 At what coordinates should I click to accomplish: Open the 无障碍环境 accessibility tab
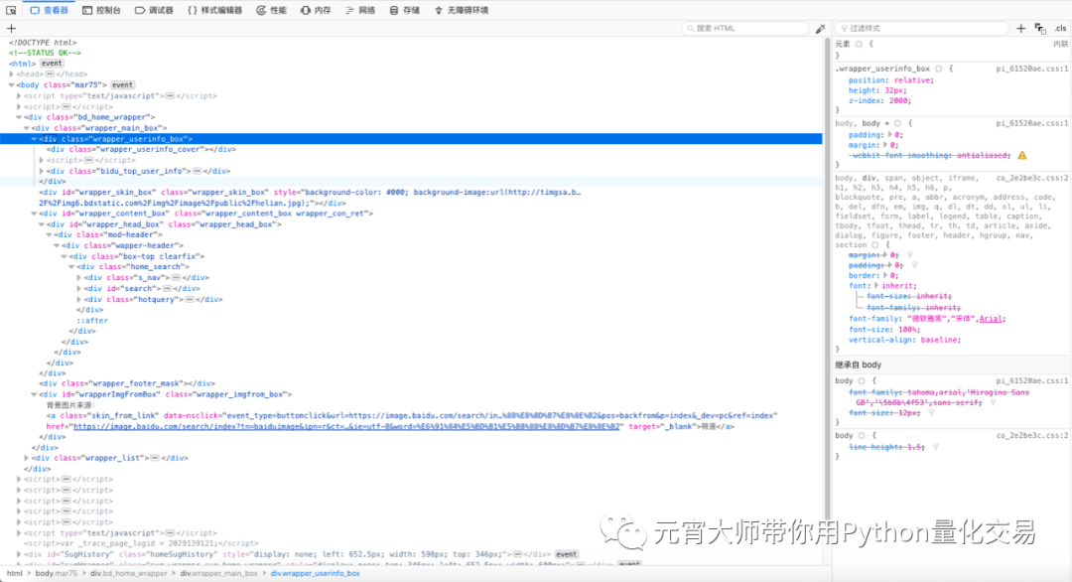coord(462,10)
